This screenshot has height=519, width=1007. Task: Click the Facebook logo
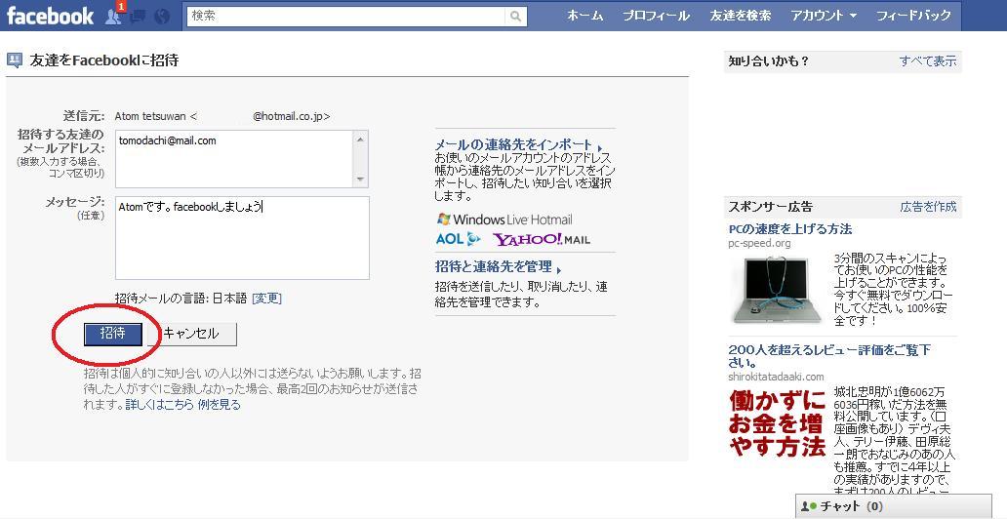[50, 16]
